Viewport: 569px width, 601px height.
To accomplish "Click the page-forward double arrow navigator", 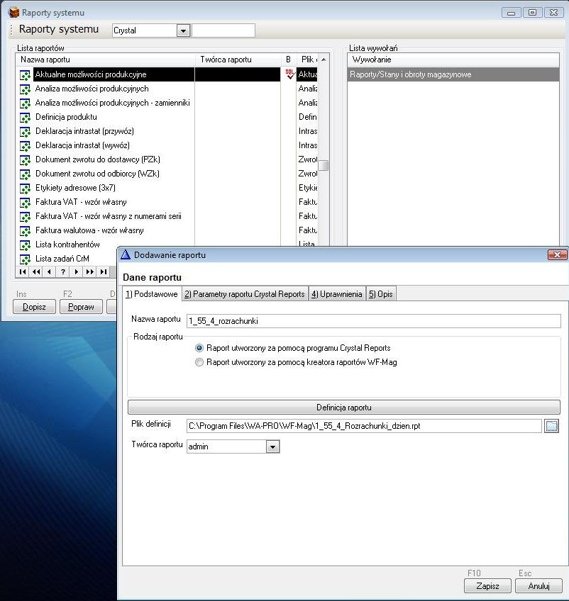I will pos(90,271).
